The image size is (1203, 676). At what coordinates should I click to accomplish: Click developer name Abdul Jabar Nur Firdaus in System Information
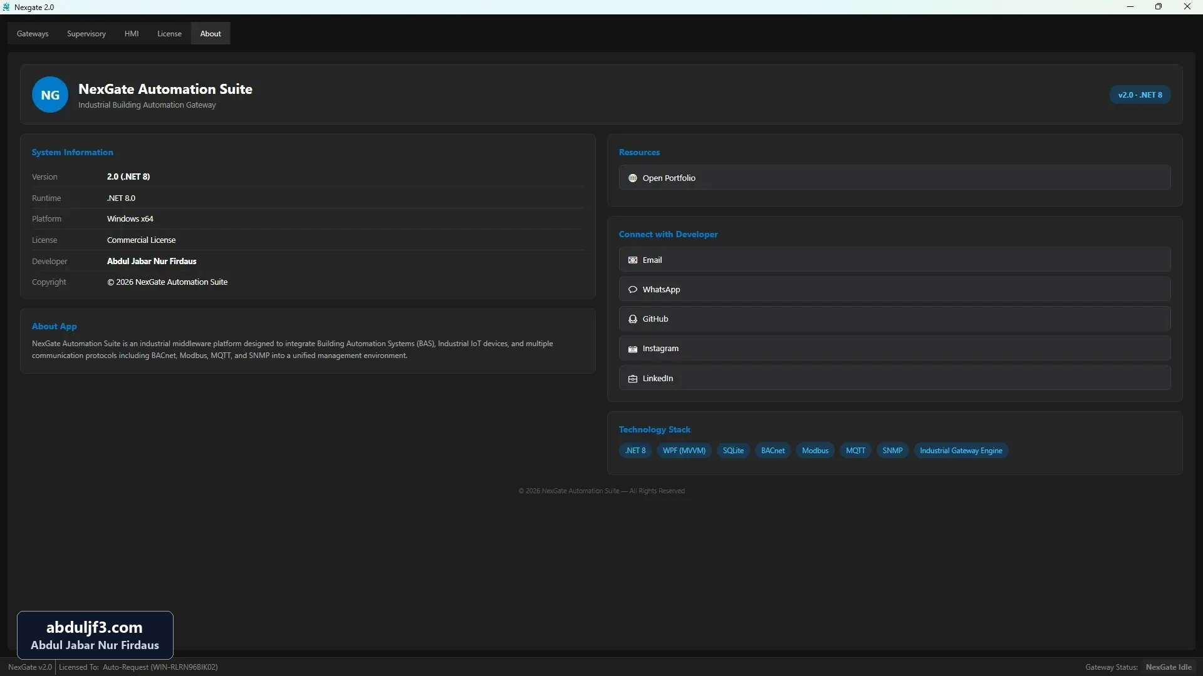click(152, 262)
